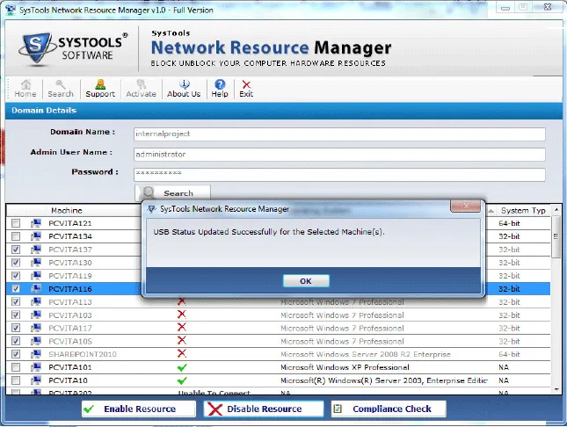Uncheck the PCVITA103 checkbox
Image resolution: width=567 pixels, height=427 pixels.
[16, 315]
